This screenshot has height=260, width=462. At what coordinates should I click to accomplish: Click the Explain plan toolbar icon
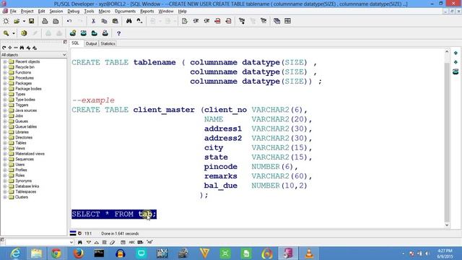(185, 21)
